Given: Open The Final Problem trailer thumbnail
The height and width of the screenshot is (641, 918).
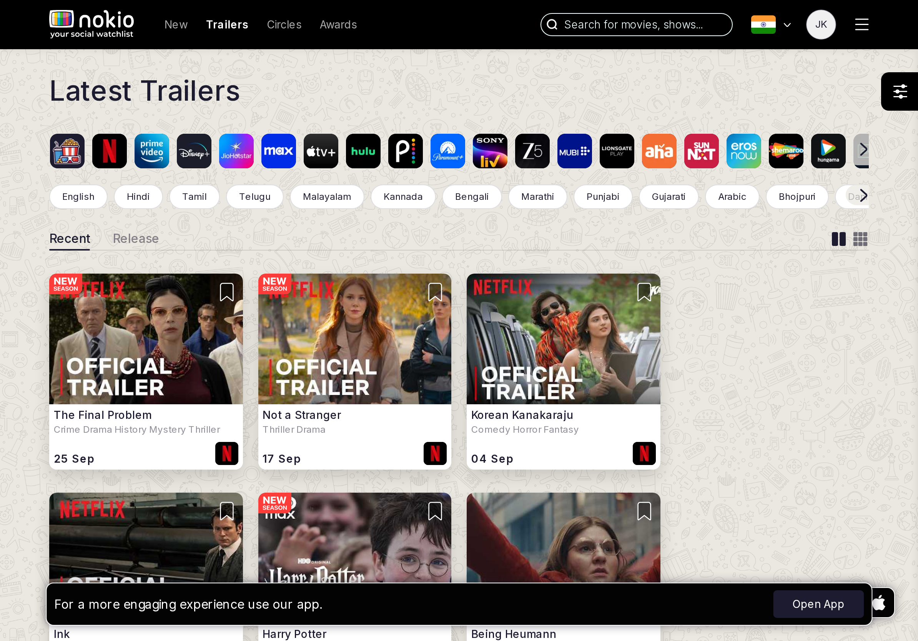Looking at the screenshot, I should (146, 339).
